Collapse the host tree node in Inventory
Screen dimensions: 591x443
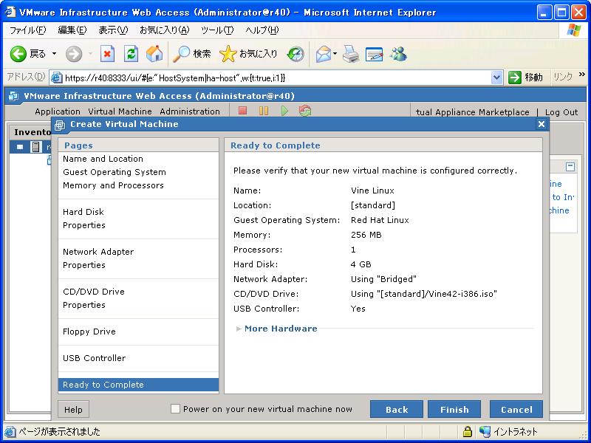(x=20, y=146)
